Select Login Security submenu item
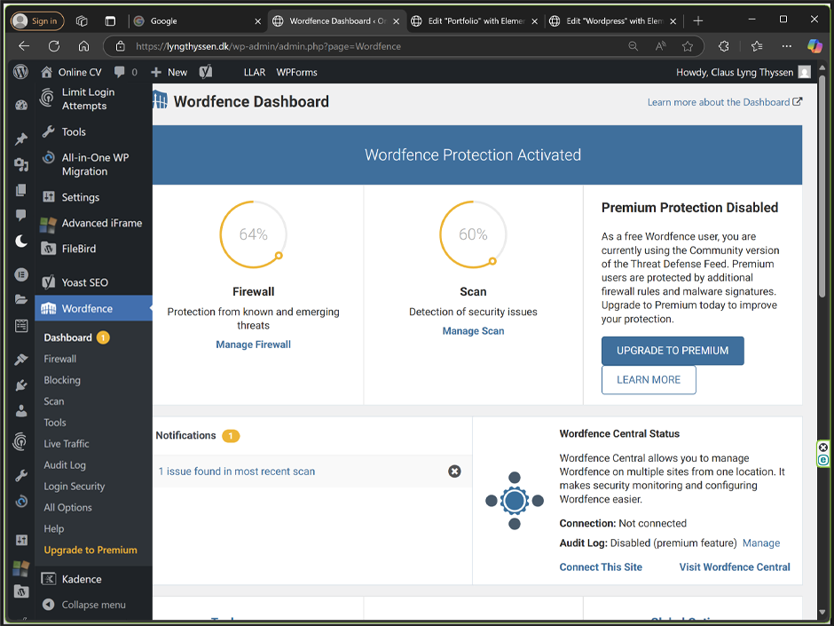The height and width of the screenshot is (626, 834). pyautogui.click(x=75, y=487)
